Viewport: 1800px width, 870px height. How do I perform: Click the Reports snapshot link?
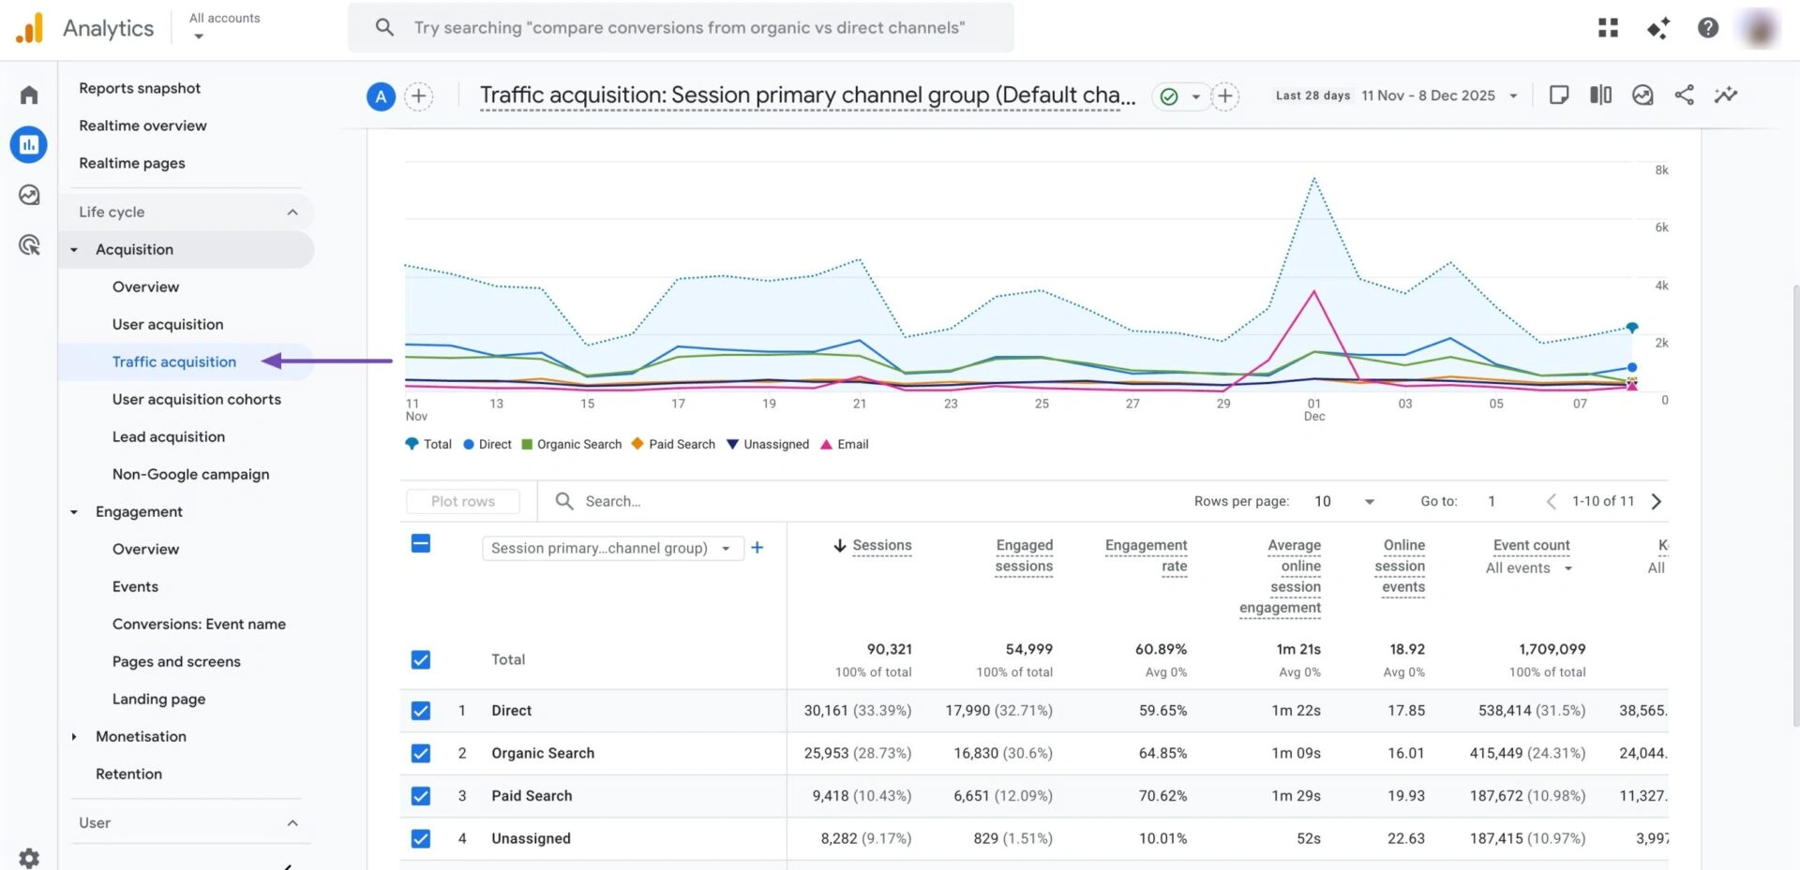pos(140,88)
